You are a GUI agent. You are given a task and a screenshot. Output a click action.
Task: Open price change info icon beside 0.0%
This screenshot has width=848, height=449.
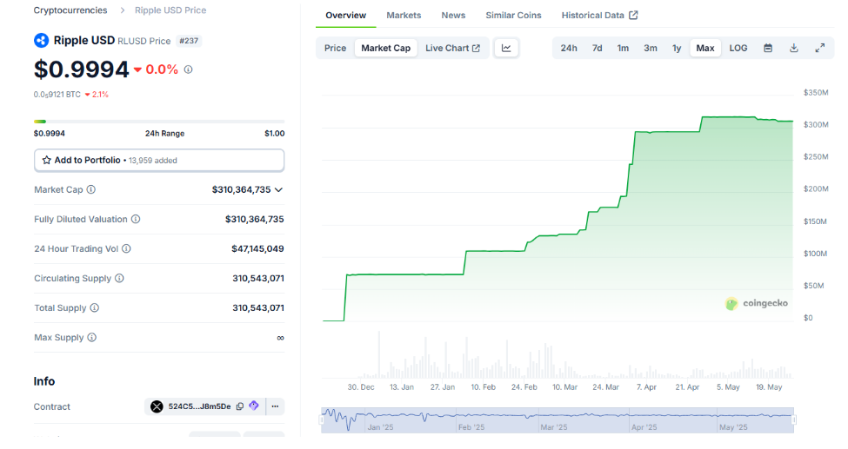pos(188,69)
